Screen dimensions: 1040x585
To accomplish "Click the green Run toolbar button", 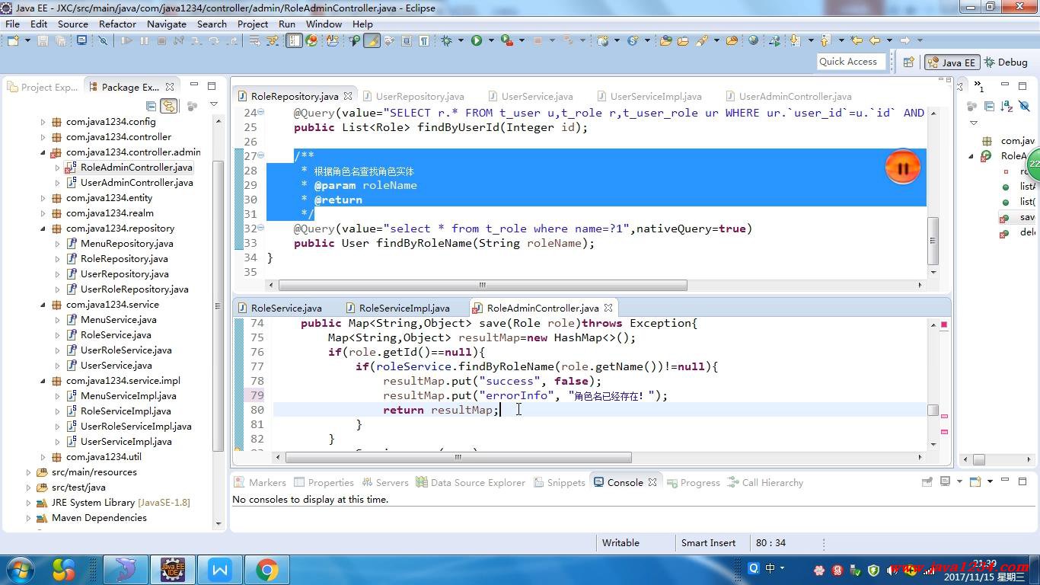I will click(x=477, y=40).
